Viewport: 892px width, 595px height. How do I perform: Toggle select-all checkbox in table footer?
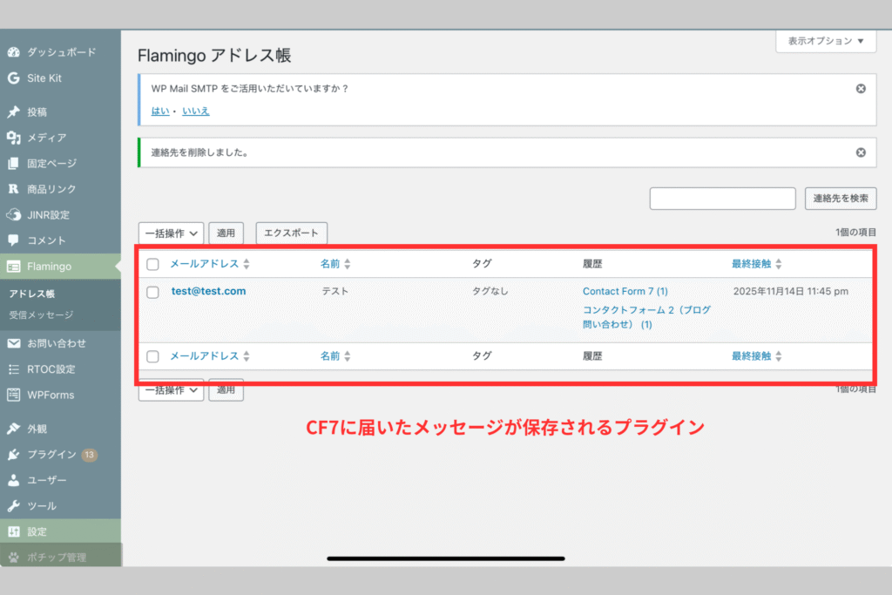pyautogui.click(x=153, y=356)
